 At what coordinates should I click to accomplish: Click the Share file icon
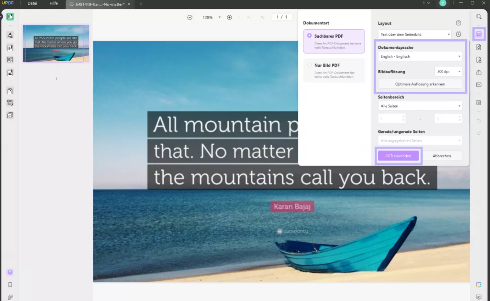click(479, 72)
